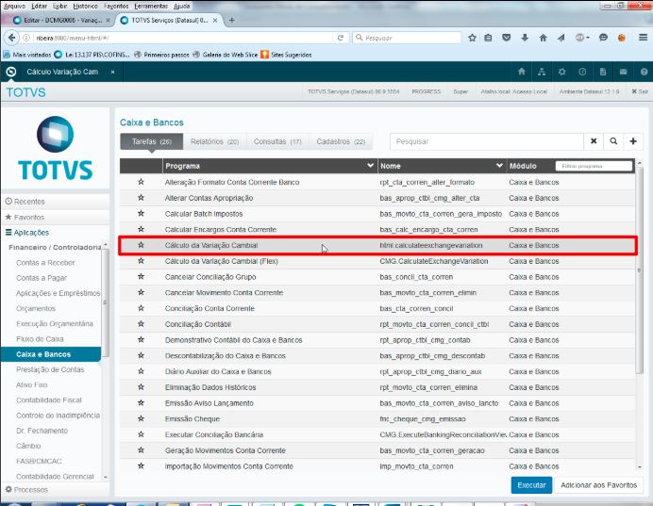This screenshot has height=506, width=653.
Task: Select Conciliação Conta Corrente program row
Action: tap(377, 308)
